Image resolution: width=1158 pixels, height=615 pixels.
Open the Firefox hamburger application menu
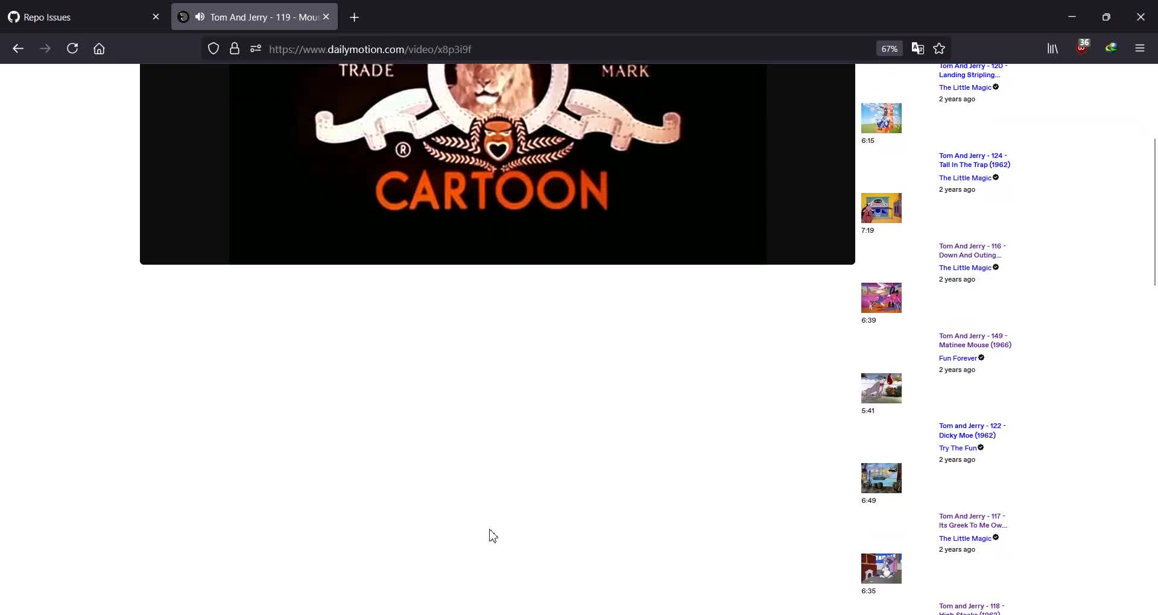coord(1139,49)
